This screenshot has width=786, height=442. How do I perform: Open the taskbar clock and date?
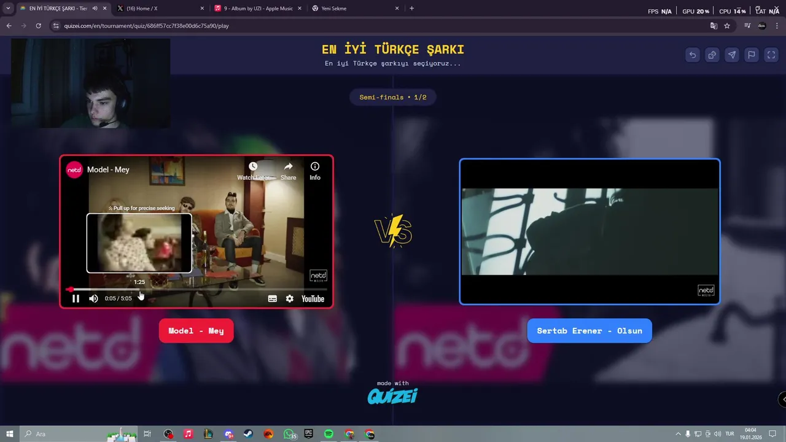750,434
